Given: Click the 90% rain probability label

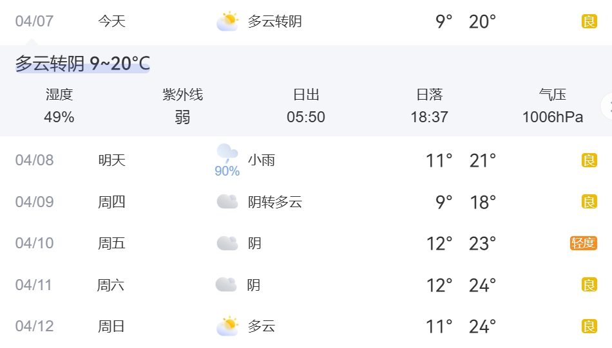Looking at the screenshot, I should click(227, 171).
